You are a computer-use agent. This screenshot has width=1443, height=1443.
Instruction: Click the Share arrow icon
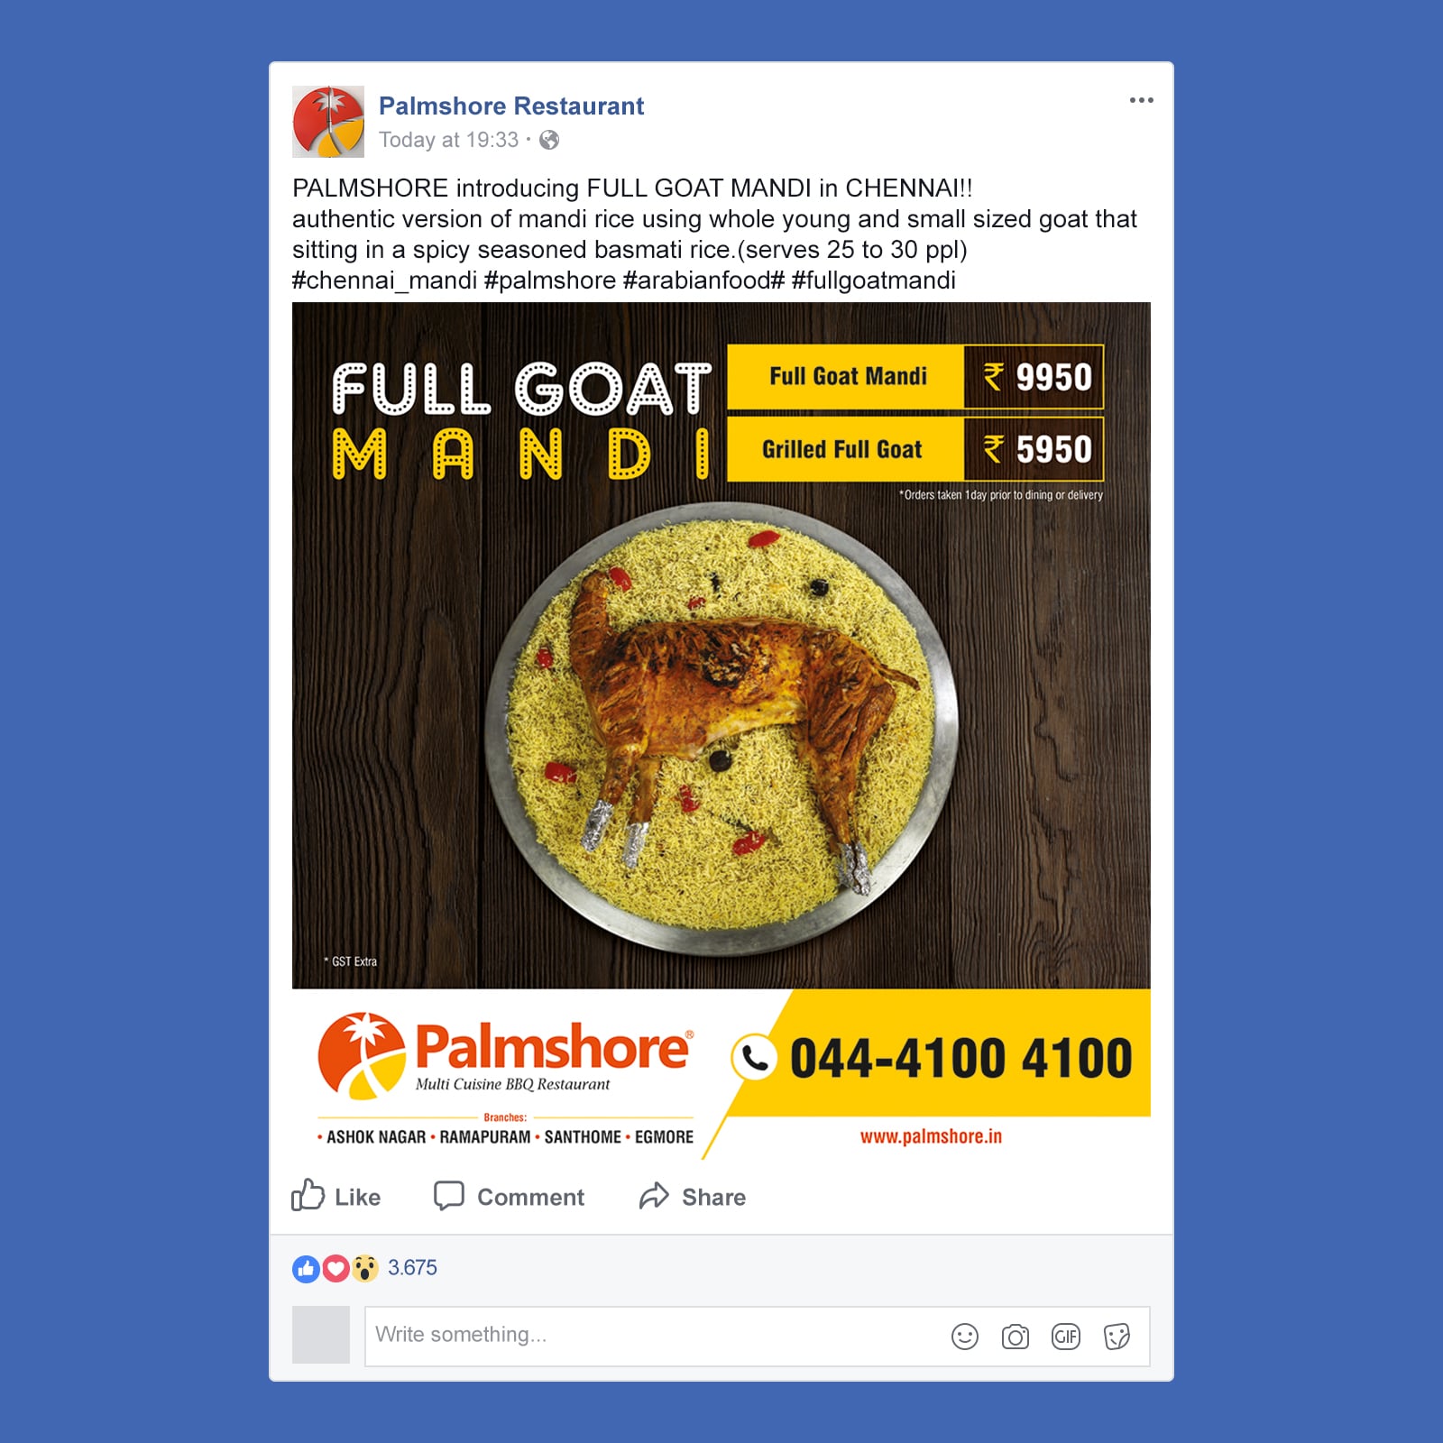[654, 1196]
